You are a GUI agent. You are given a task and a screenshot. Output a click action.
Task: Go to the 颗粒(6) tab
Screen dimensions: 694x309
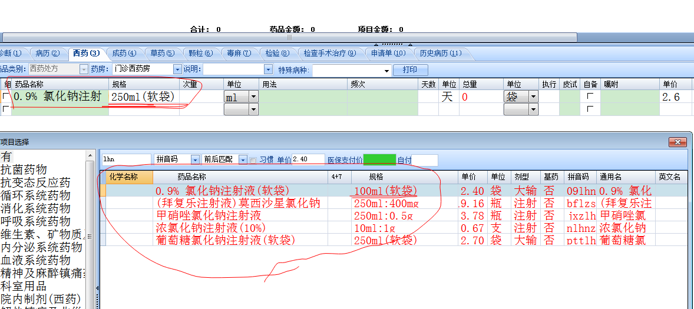tap(200, 54)
